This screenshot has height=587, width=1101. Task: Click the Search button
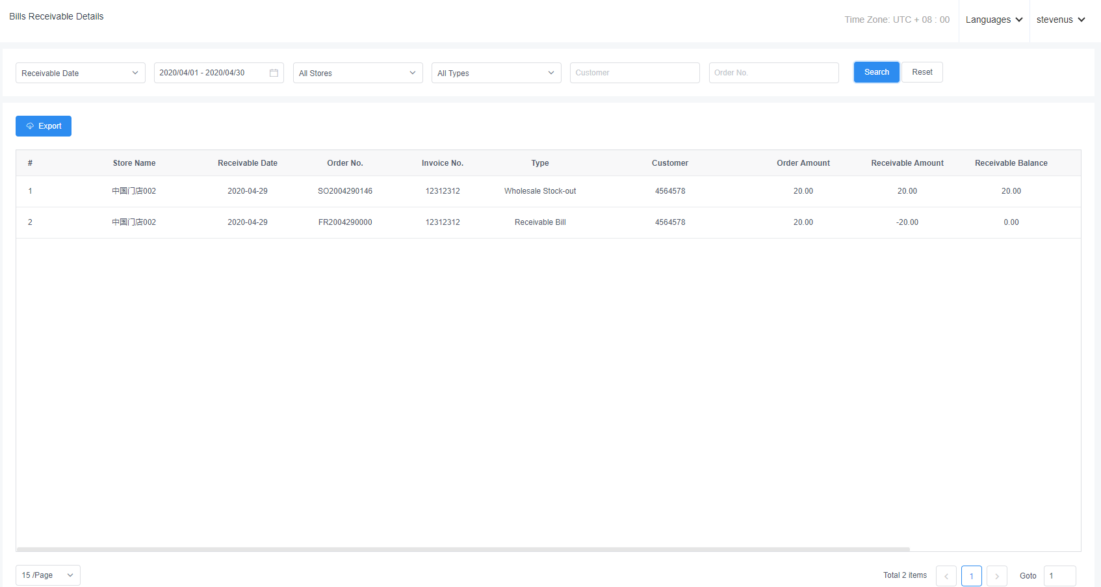[876, 72]
